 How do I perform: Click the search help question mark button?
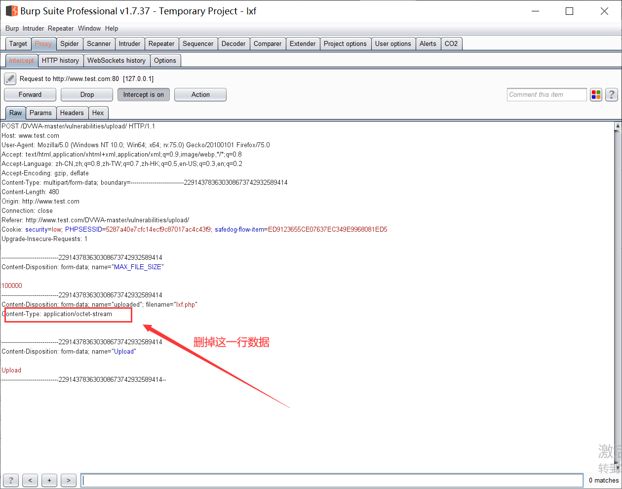(11, 480)
